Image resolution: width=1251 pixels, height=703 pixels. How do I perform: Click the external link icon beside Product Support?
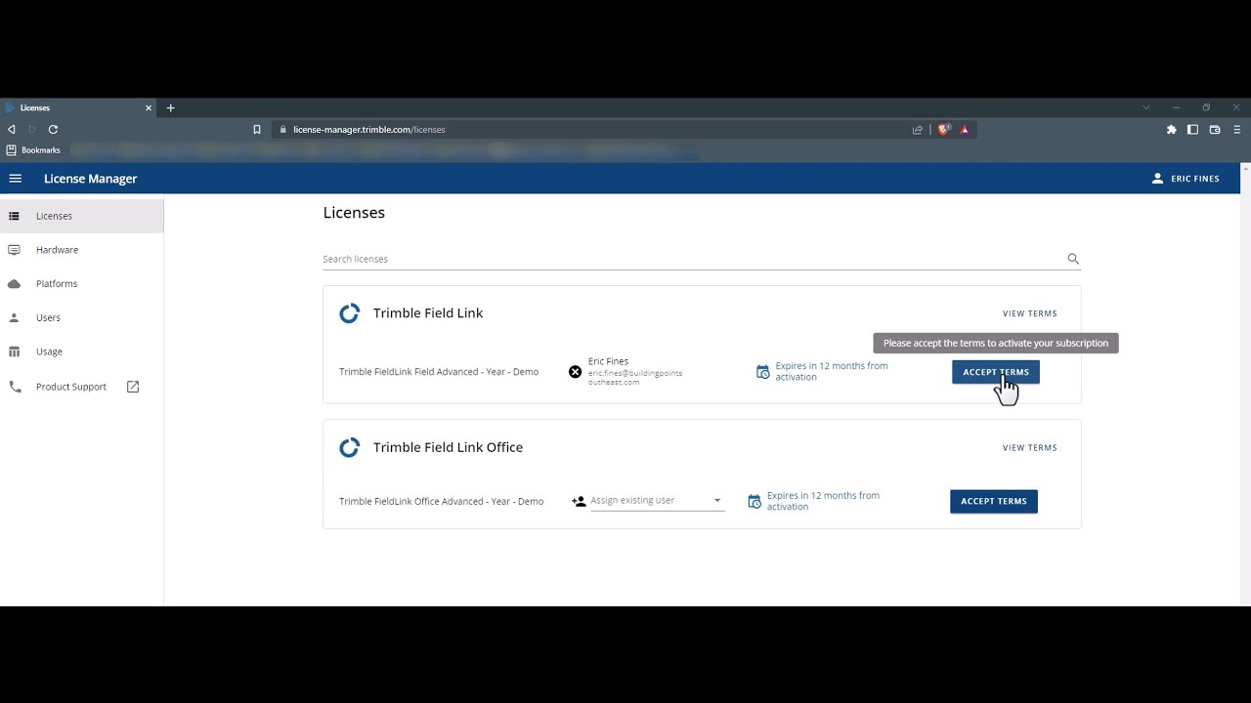133,387
